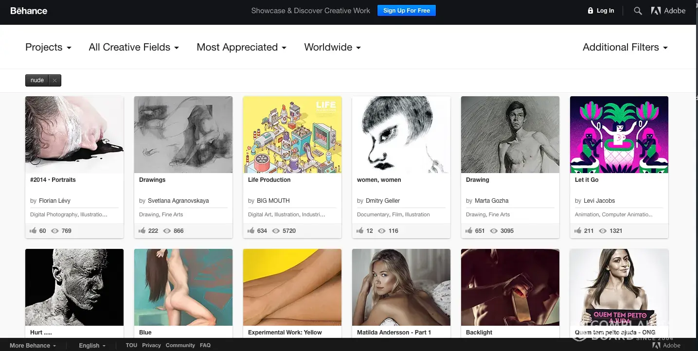Open Most Appreciated sort dropdown

point(241,47)
